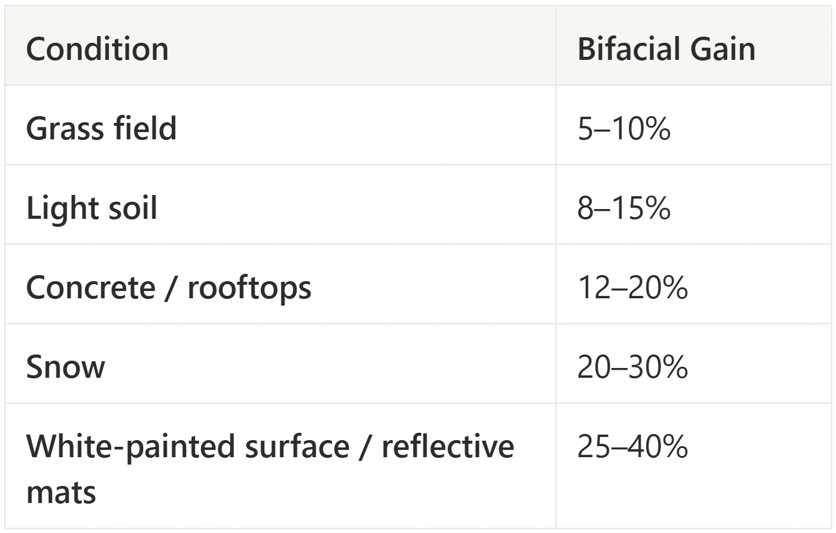Viewport: 836px width, 533px height.
Task: Click the Condition column header
Action: [280, 46]
